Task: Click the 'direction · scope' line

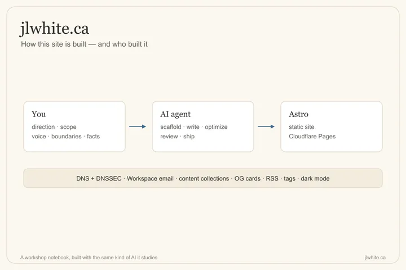Action: point(54,127)
